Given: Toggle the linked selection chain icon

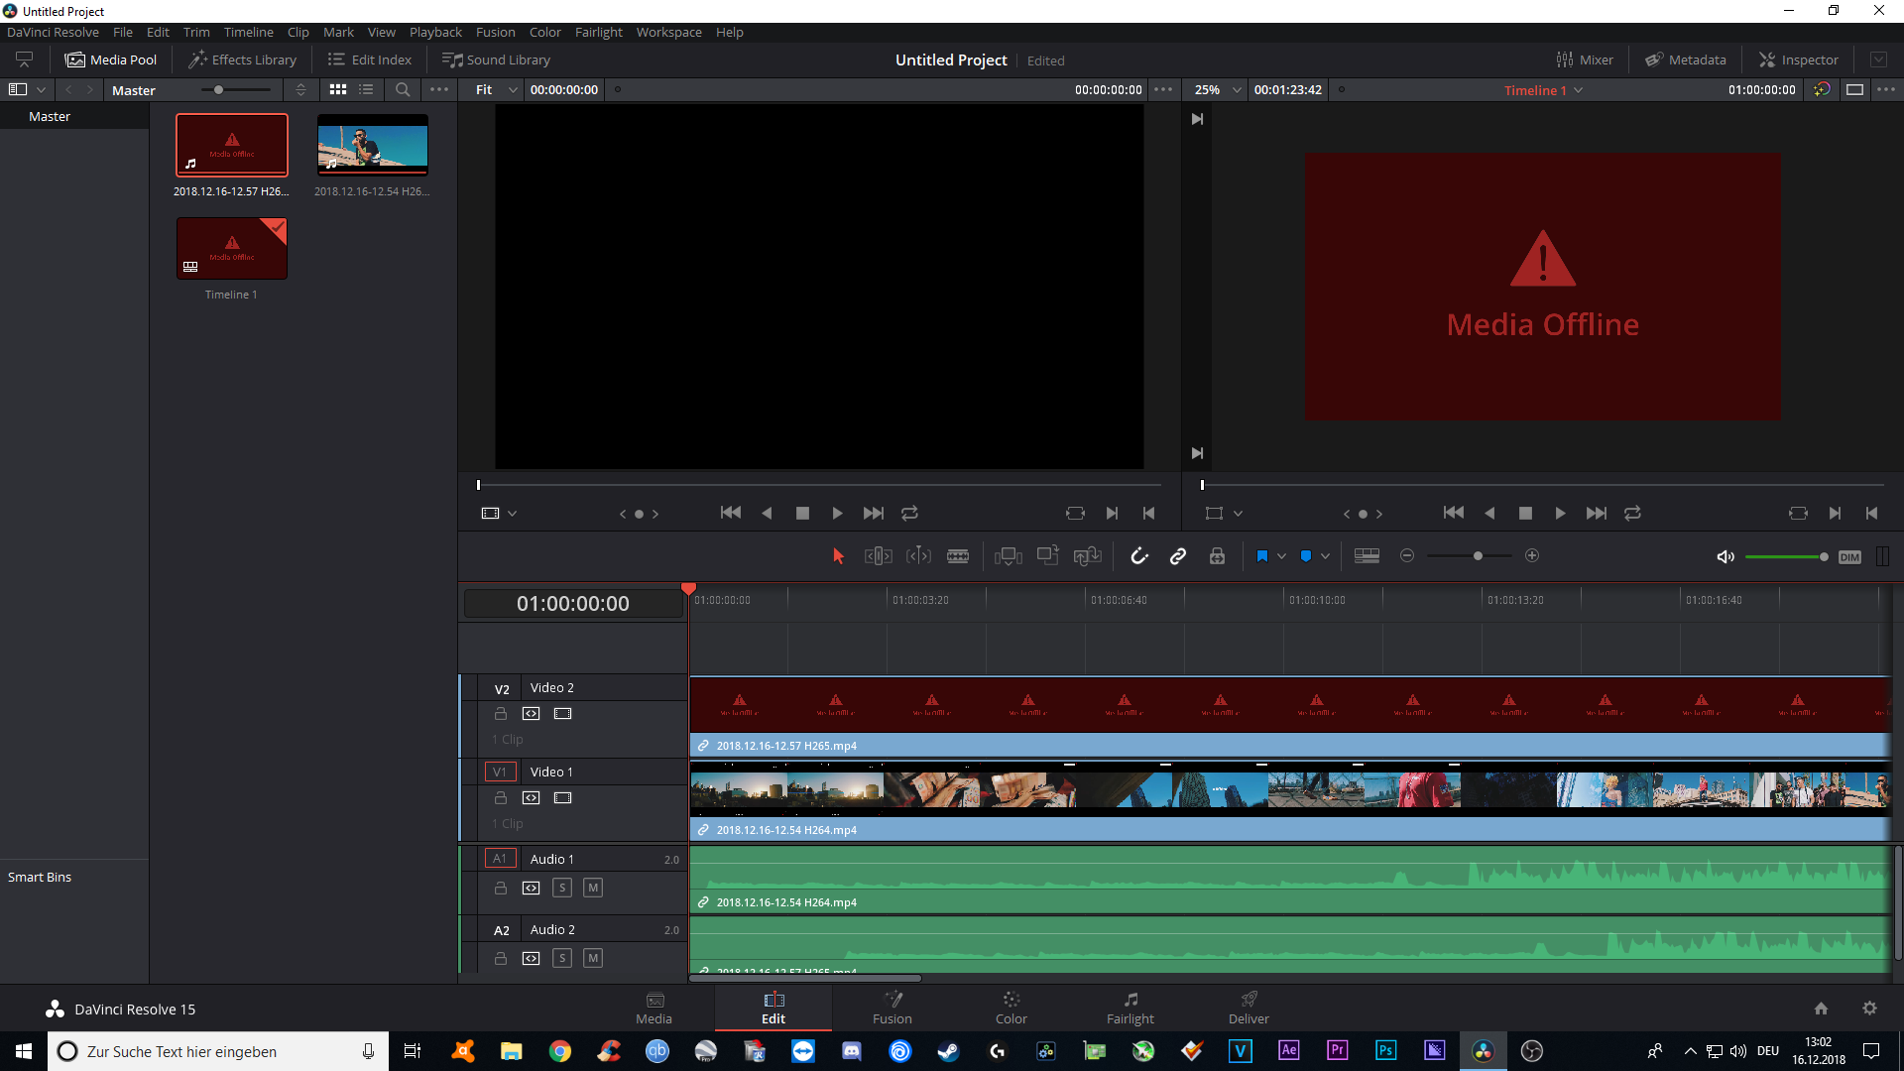Looking at the screenshot, I should point(1178,556).
